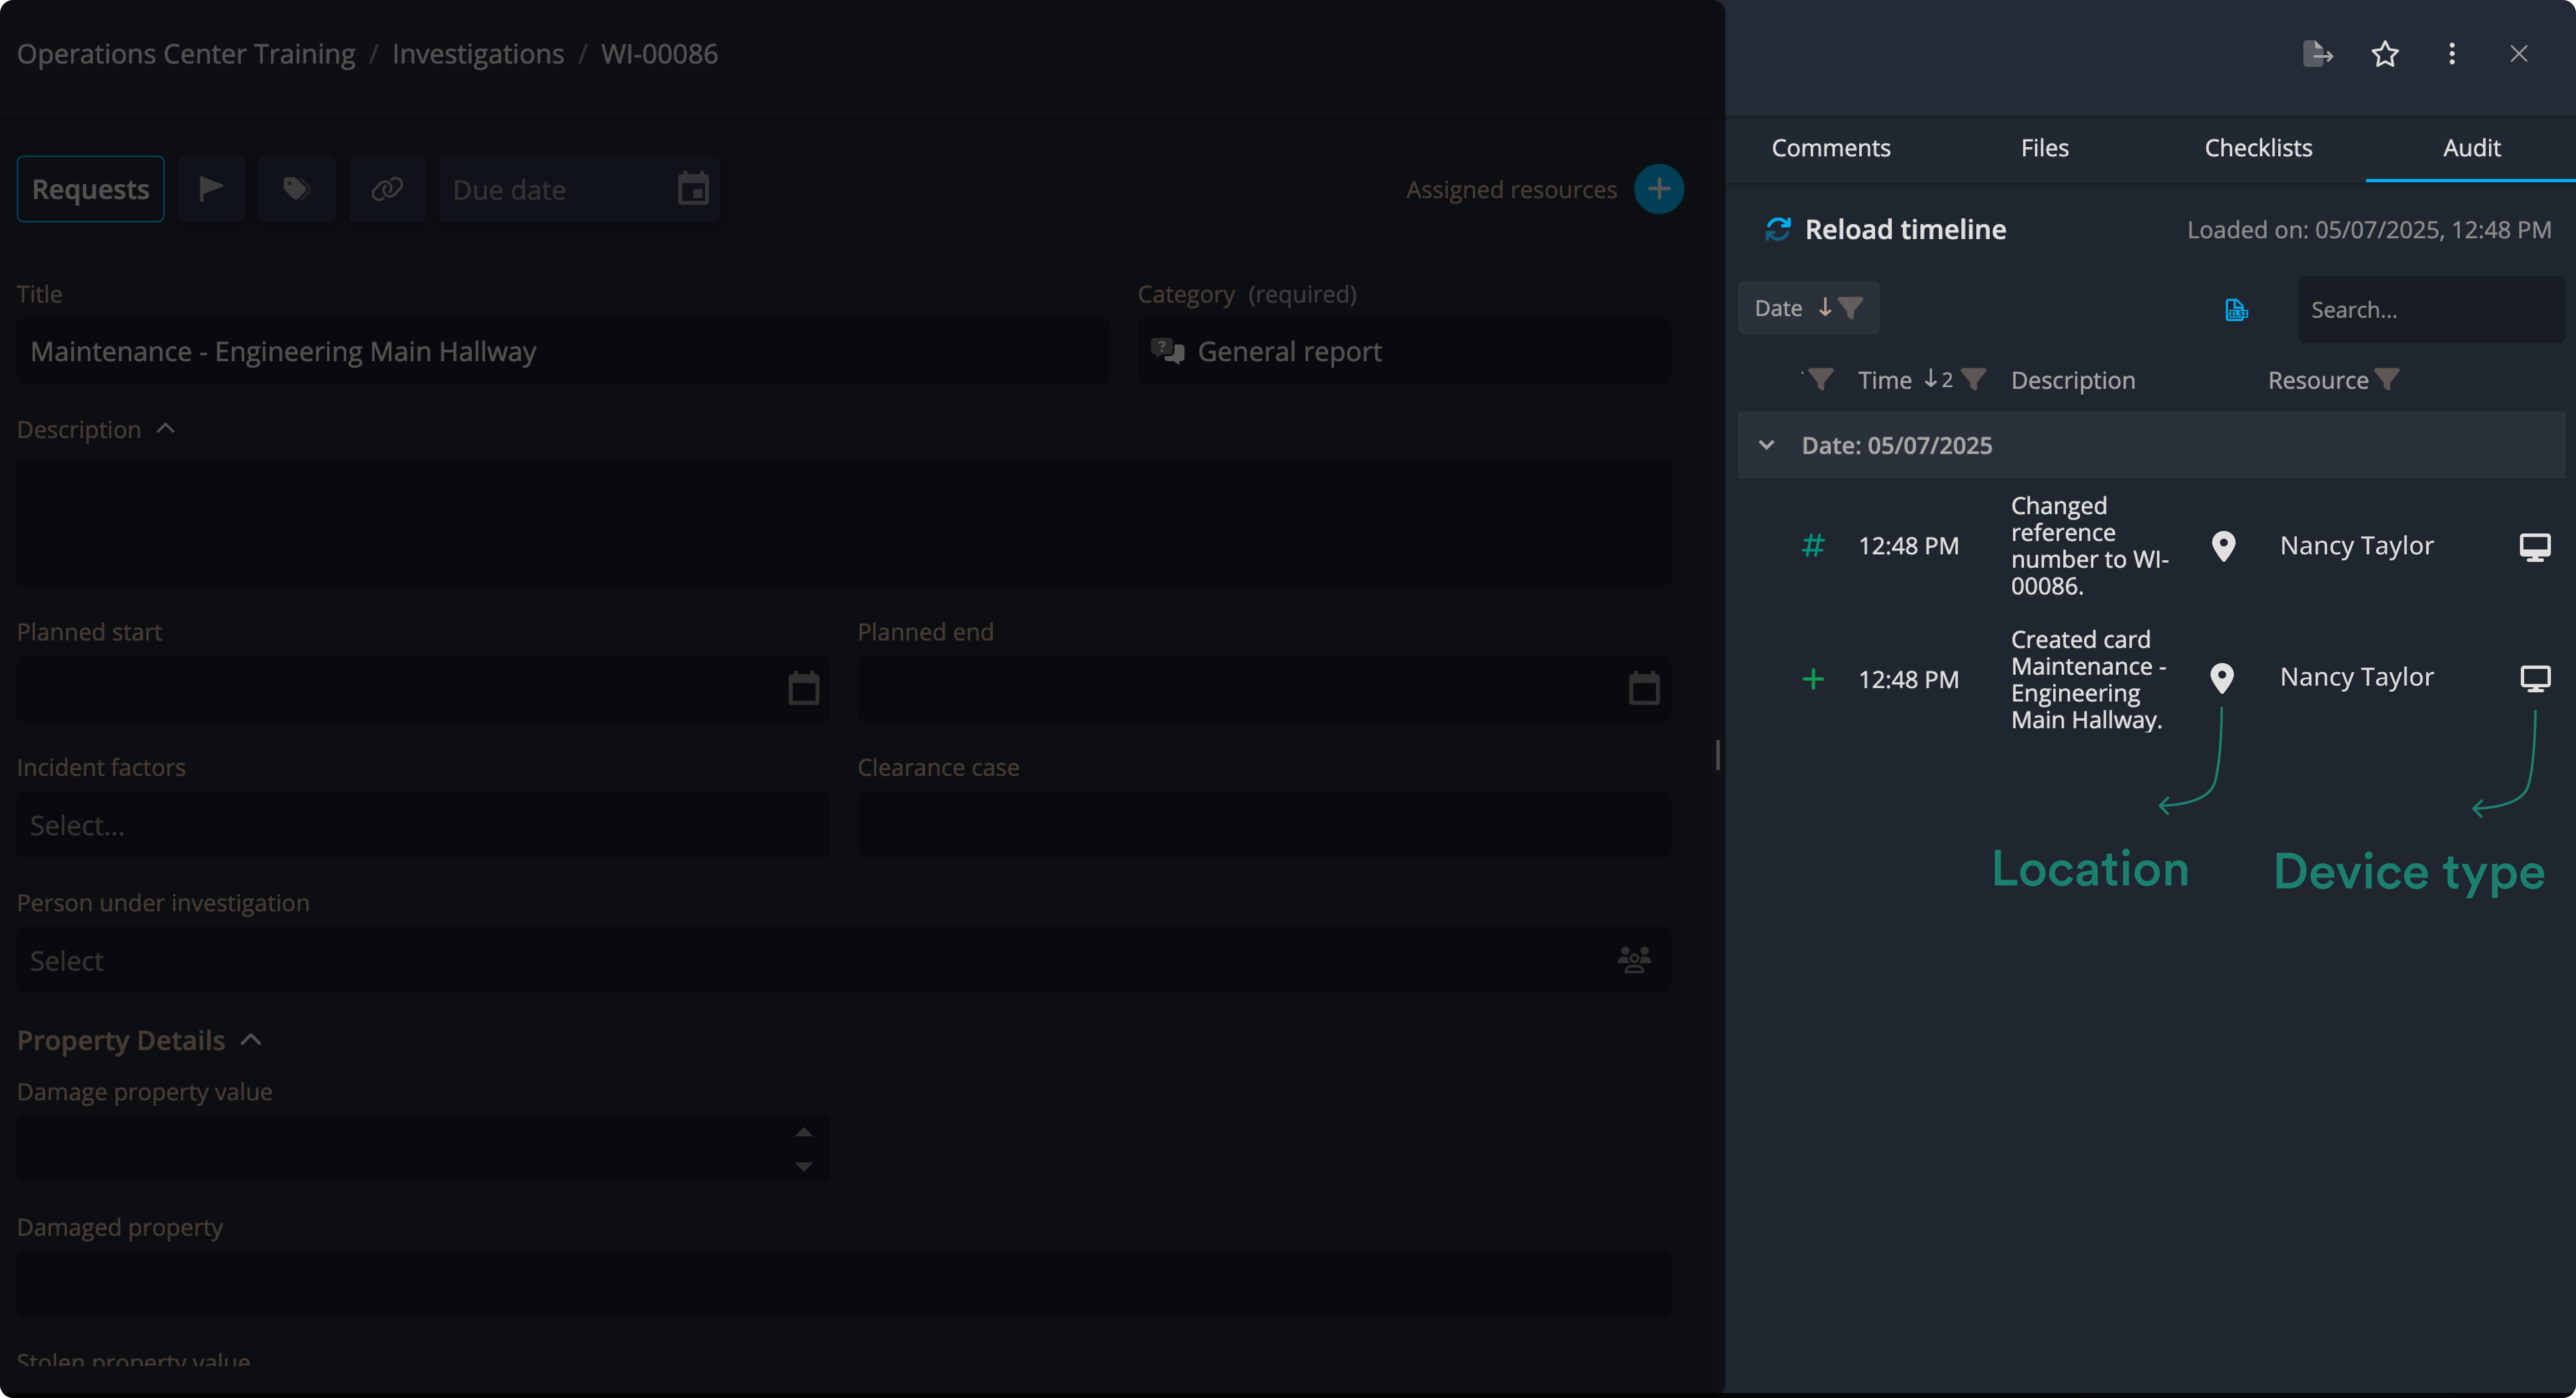Switch to the Files tab
This screenshot has height=1398, width=2576.
[x=2044, y=148]
